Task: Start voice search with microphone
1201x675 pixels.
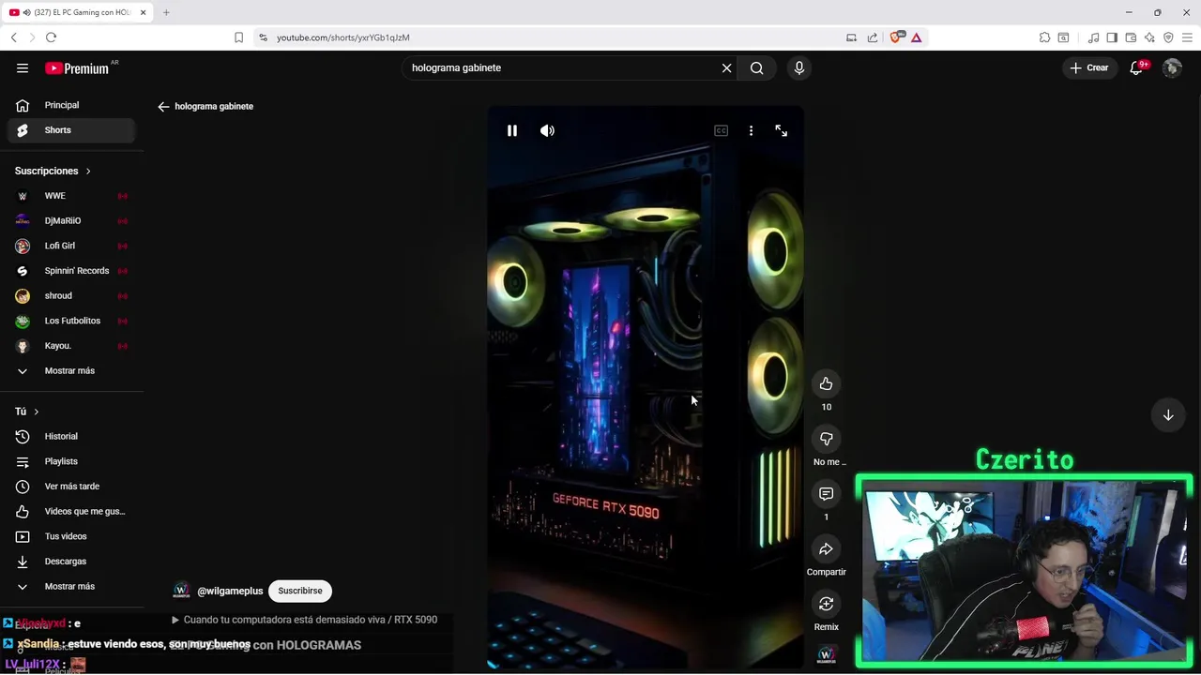Action: (x=799, y=67)
